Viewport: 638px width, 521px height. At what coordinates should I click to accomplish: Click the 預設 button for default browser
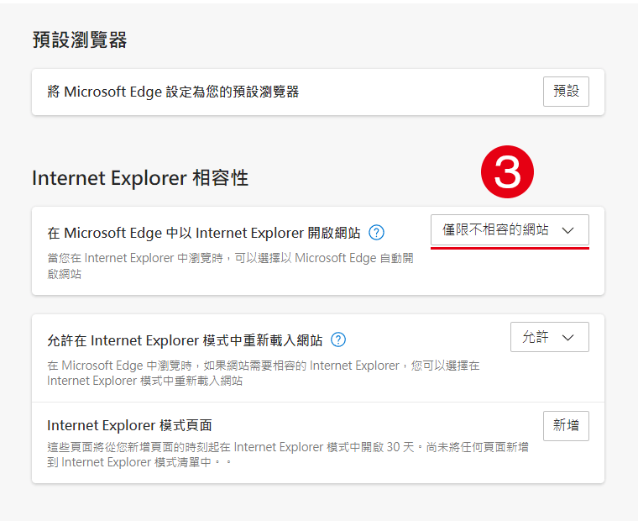point(566,92)
